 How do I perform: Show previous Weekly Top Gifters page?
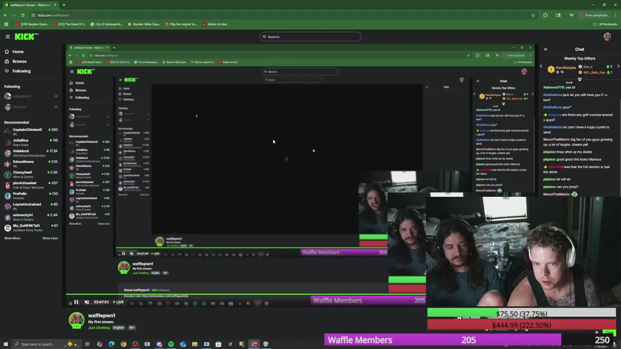pos(541,66)
